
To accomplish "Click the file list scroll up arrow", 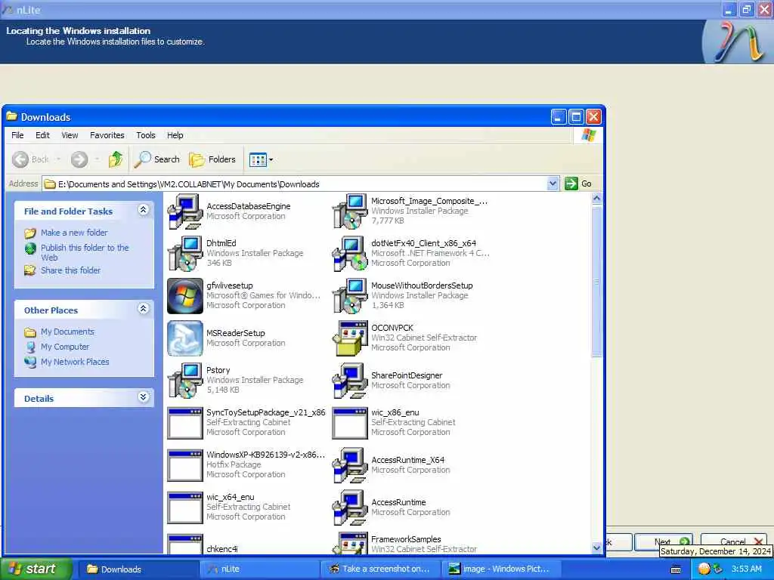I will click(x=596, y=199).
